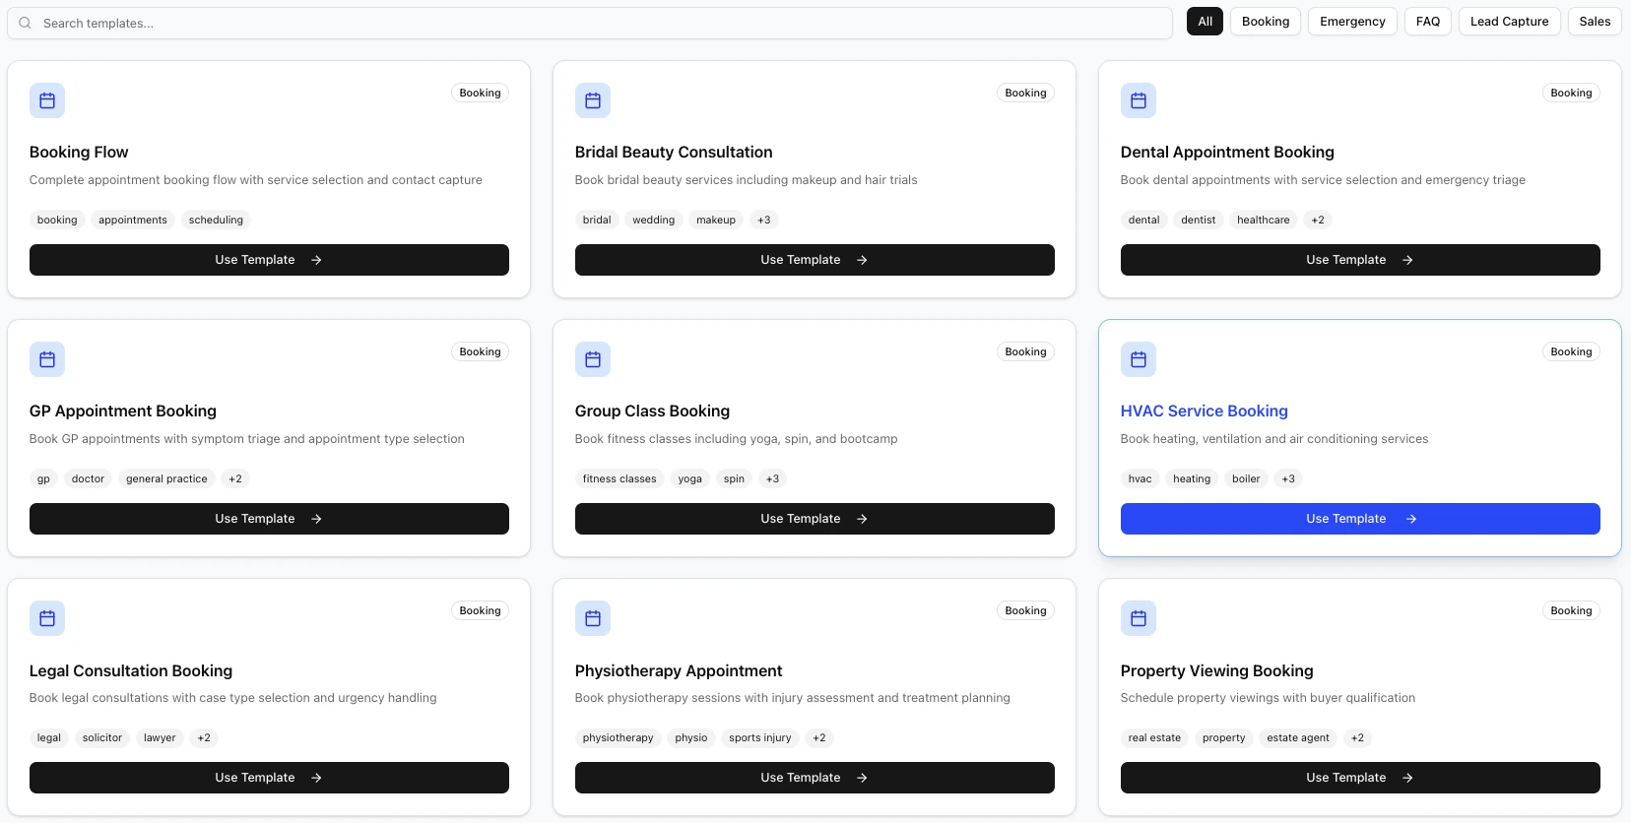1631x823 pixels.
Task: Use the Legal Consultation Booking template
Action: [269, 778]
